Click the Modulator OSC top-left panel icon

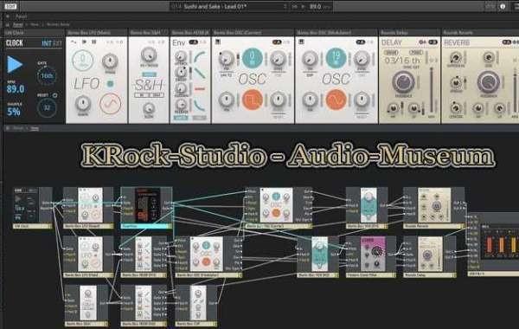(x=301, y=42)
